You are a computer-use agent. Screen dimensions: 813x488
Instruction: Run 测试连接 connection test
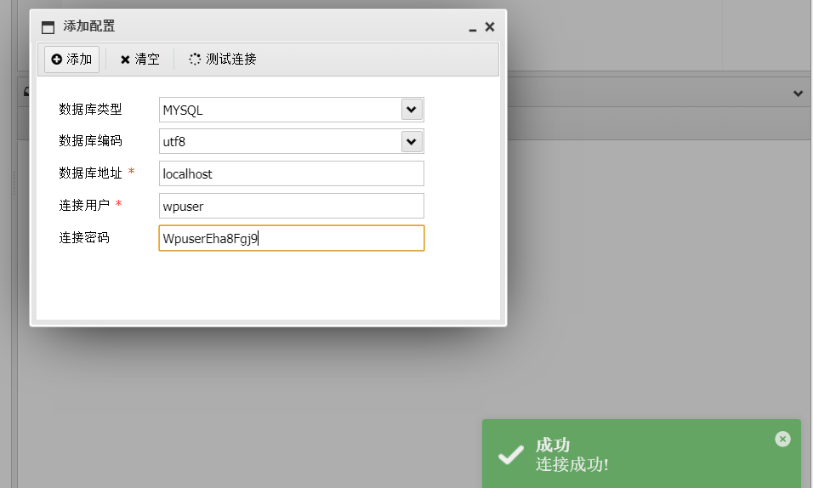pyautogui.click(x=223, y=60)
